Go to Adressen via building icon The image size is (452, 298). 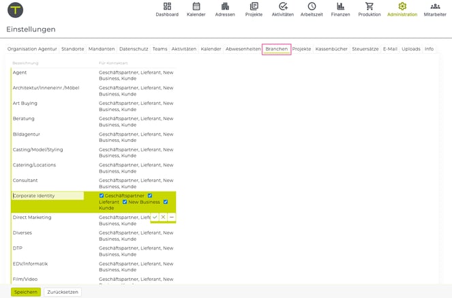[x=225, y=6]
